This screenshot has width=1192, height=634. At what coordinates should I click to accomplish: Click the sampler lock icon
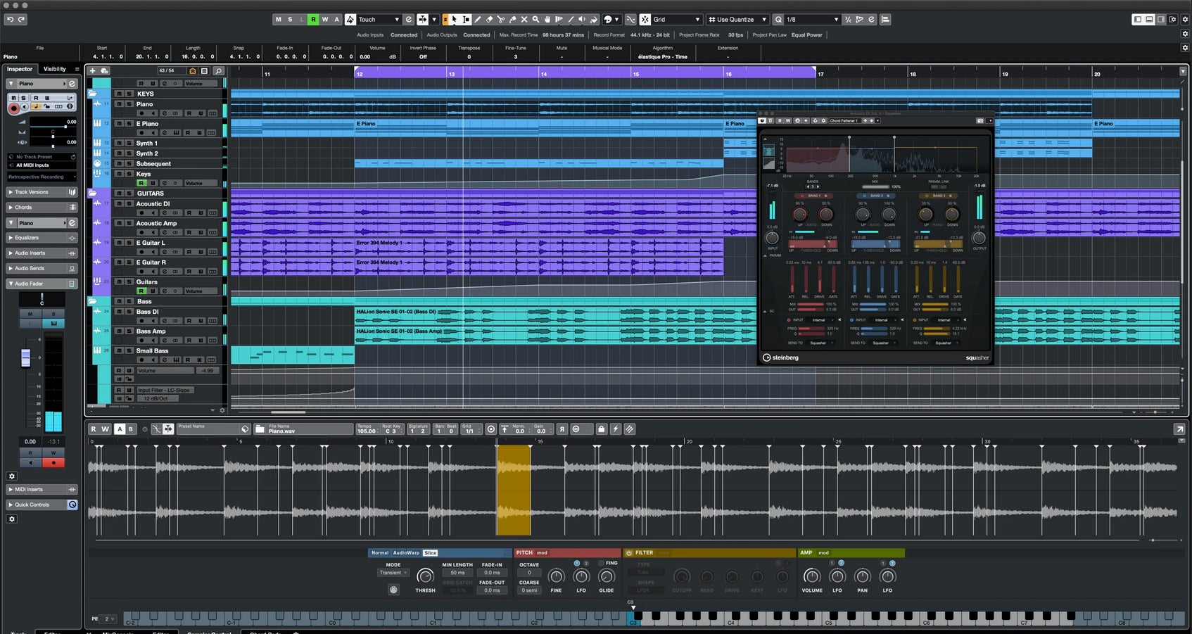pos(601,429)
